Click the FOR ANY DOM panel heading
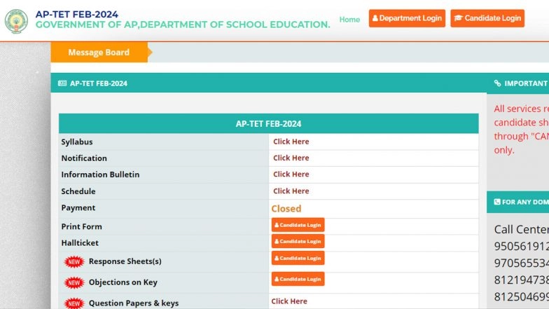The height and width of the screenshot is (309, 549). pyautogui.click(x=525, y=202)
